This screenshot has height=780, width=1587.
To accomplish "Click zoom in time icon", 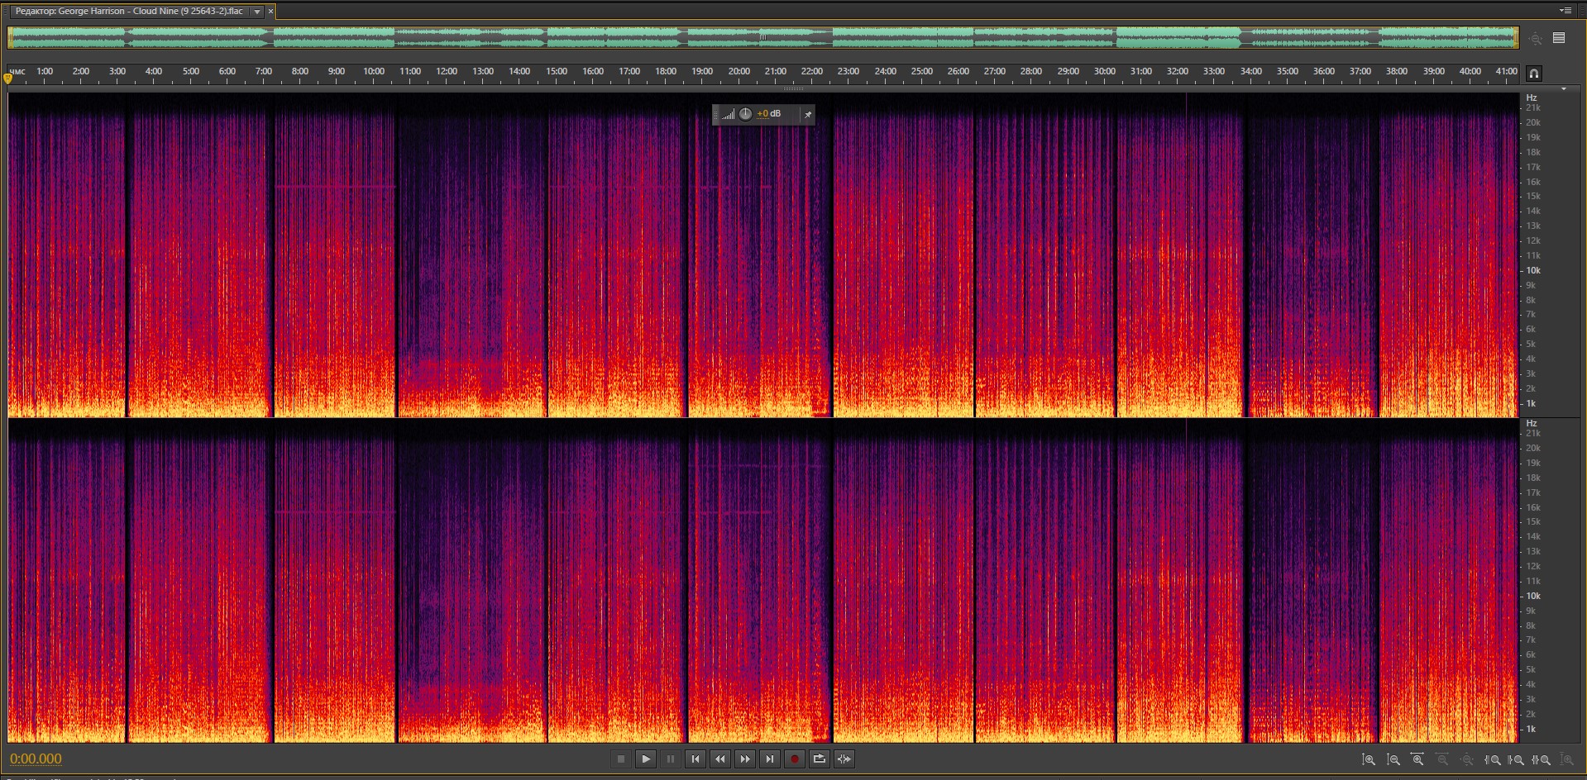I will click(1417, 759).
